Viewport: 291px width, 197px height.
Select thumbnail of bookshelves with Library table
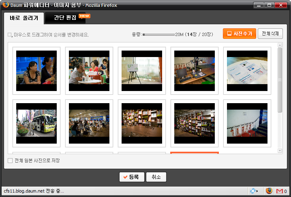pyautogui.click(x=142, y=123)
